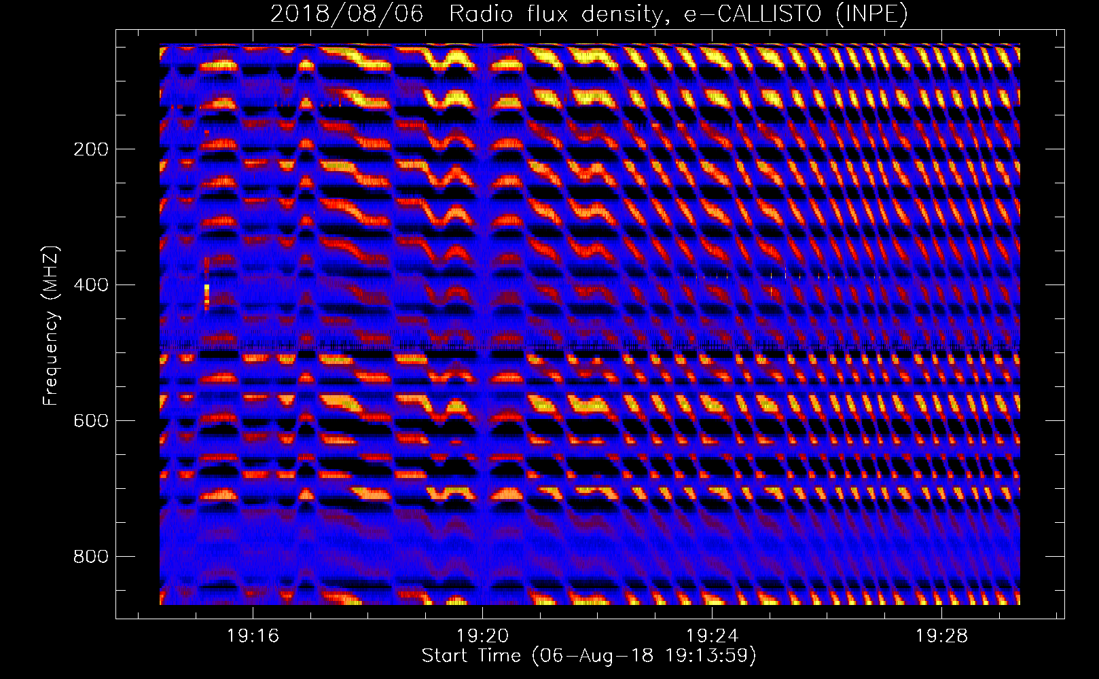
Task: Click the 19:16 time tick label
Action: point(253,636)
